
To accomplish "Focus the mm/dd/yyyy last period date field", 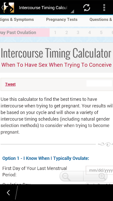I will pos(100,170).
